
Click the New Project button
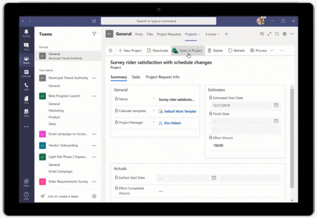coord(130,50)
